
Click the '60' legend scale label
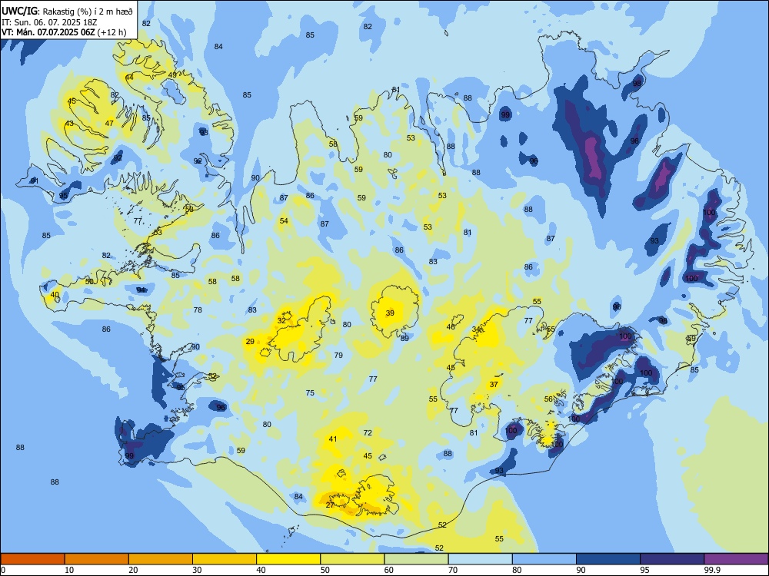click(389, 570)
